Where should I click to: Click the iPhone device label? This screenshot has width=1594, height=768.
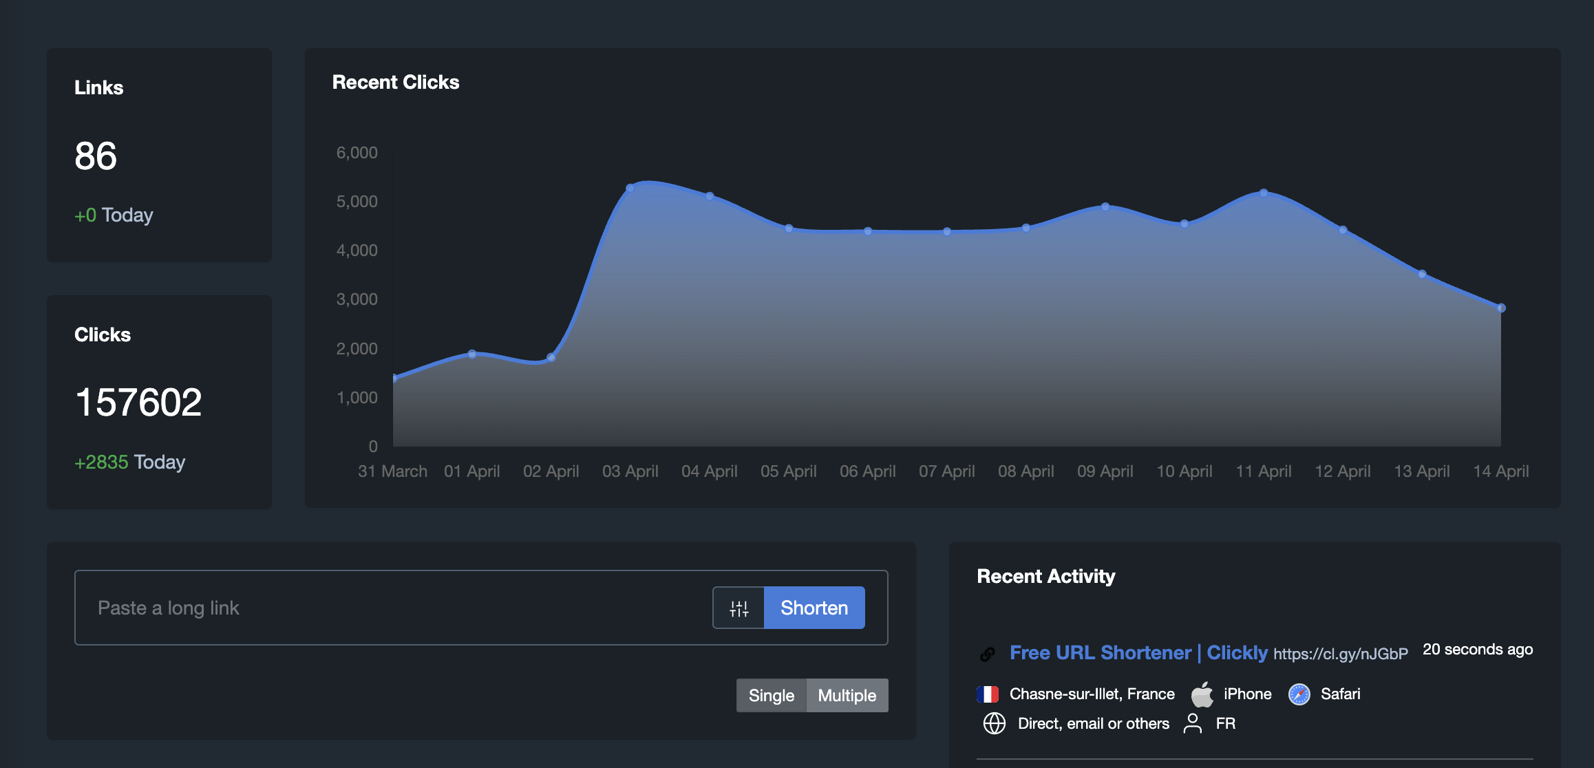pyautogui.click(x=1247, y=694)
